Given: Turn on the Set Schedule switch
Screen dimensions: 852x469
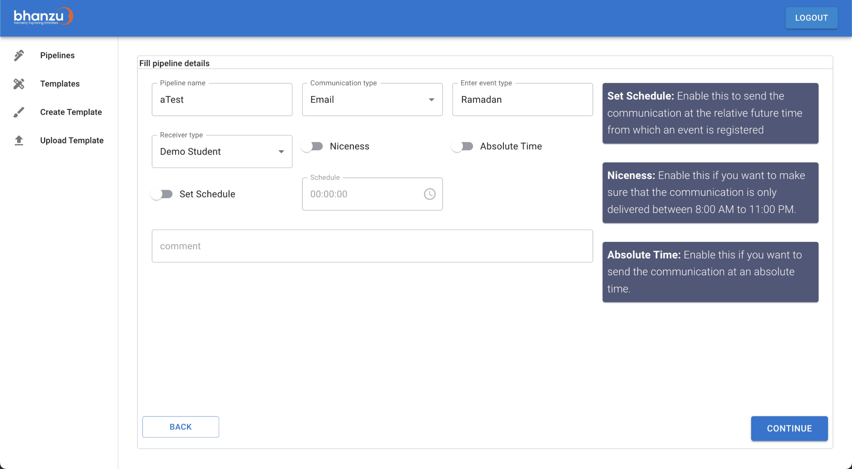Looking at the screenshot, I should tap(162, 194).
